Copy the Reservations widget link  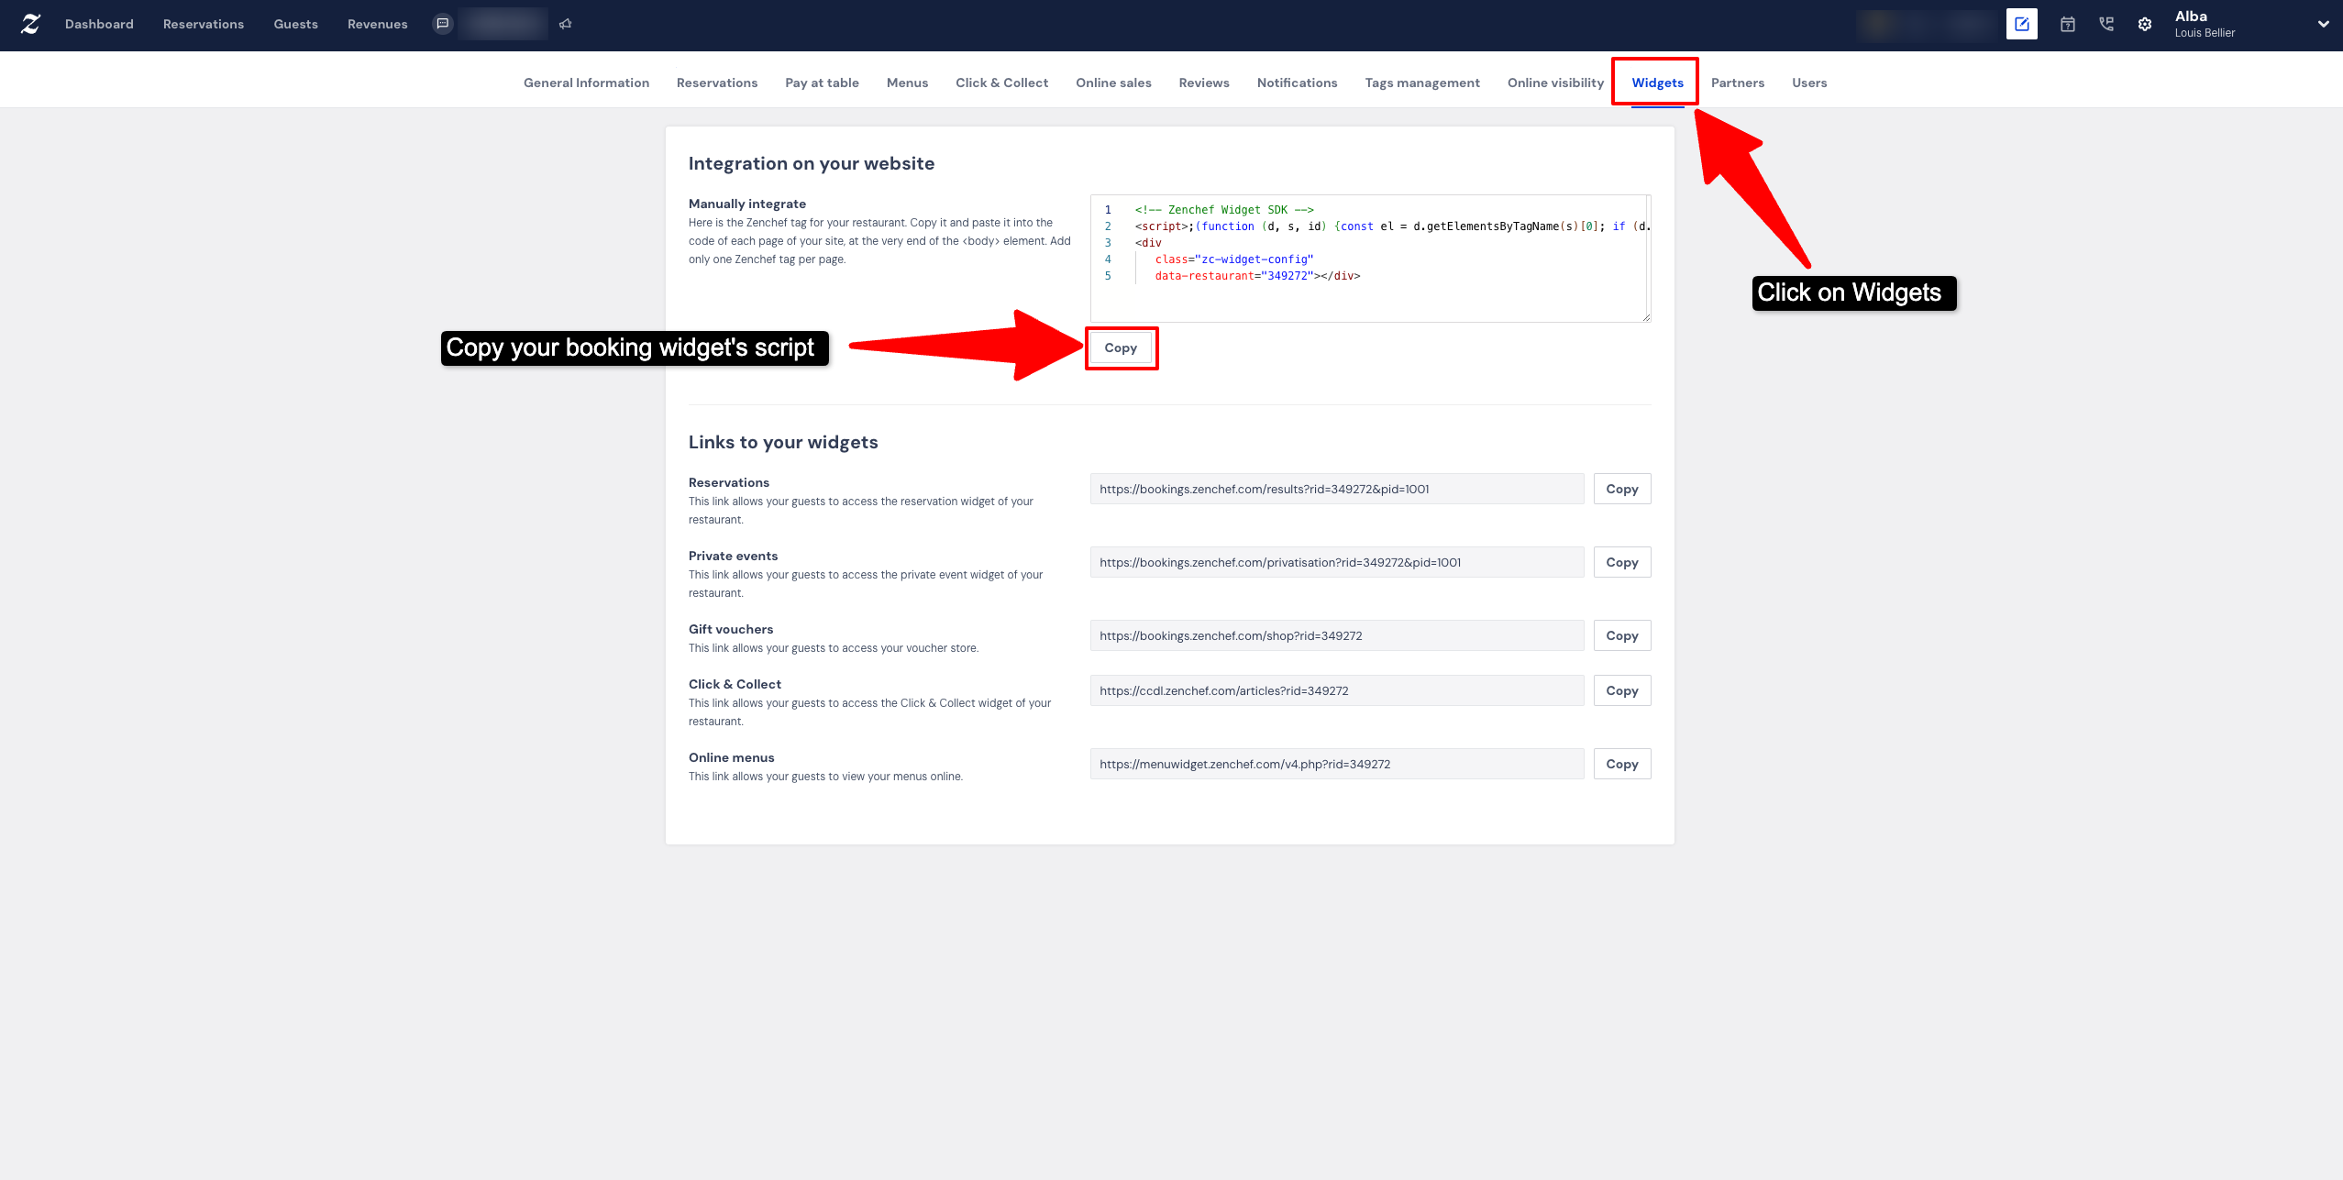pyautogui.click(x=1621, y=489)
